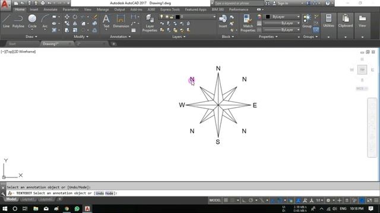This screenshot has width=380, height=213.
Task: Click the AutoCAD application menu logo
Action: pyautogui.click(x=5, y=5)
